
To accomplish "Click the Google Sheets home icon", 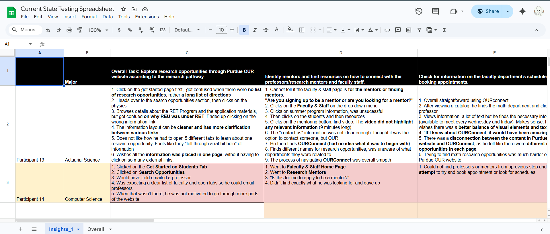I will click(11, 13).
